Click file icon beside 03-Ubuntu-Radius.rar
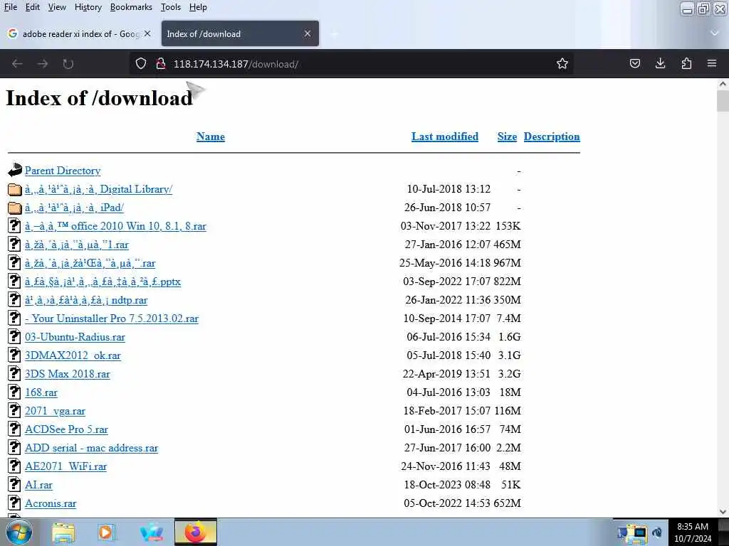 tap(14, 336)
